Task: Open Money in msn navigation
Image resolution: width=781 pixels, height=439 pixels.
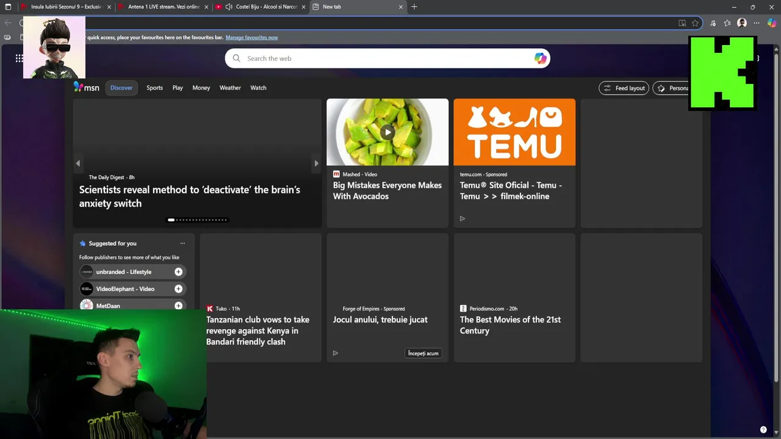Action: (x=201, y=88)
